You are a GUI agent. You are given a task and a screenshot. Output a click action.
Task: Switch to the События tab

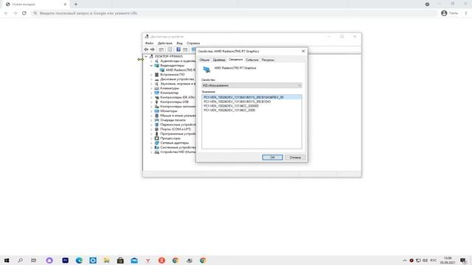click(x=252, y=60)
